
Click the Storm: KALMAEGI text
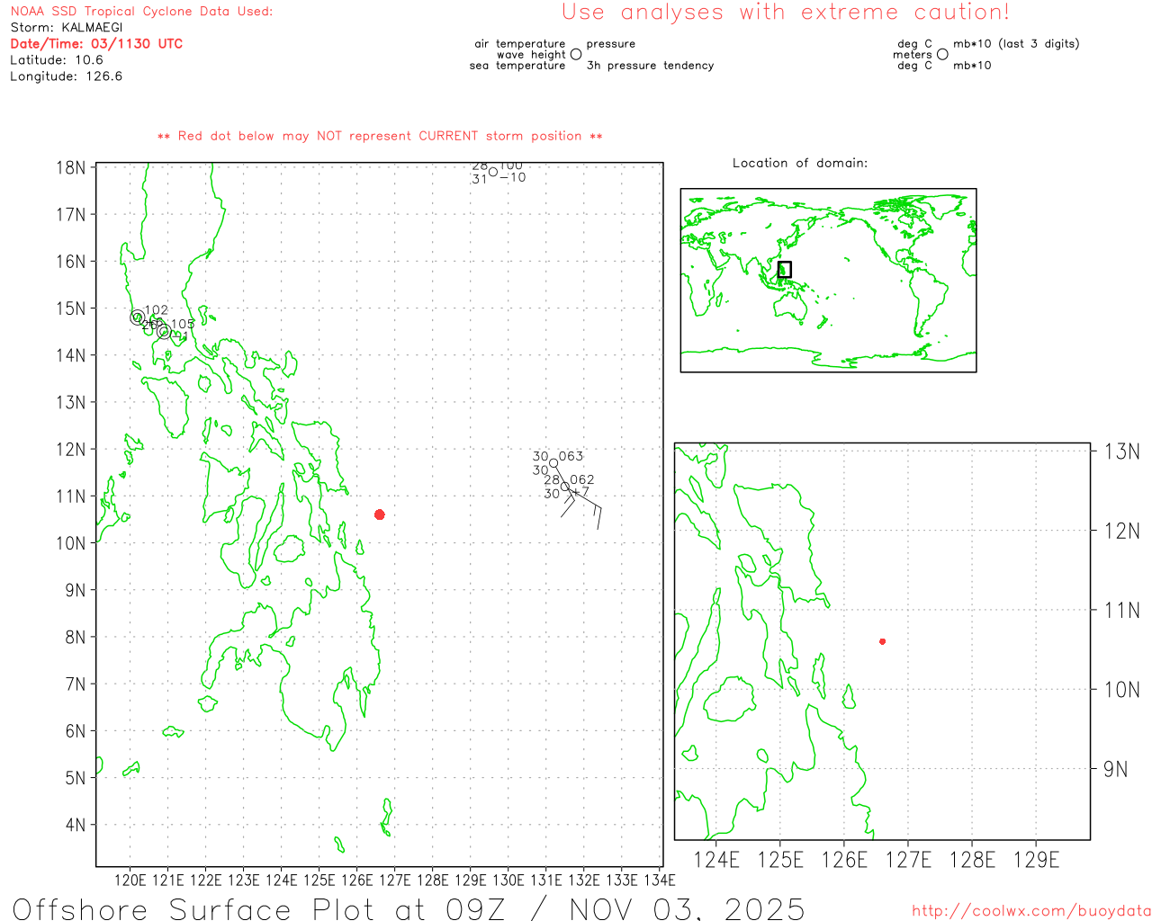tap(67, 28)
